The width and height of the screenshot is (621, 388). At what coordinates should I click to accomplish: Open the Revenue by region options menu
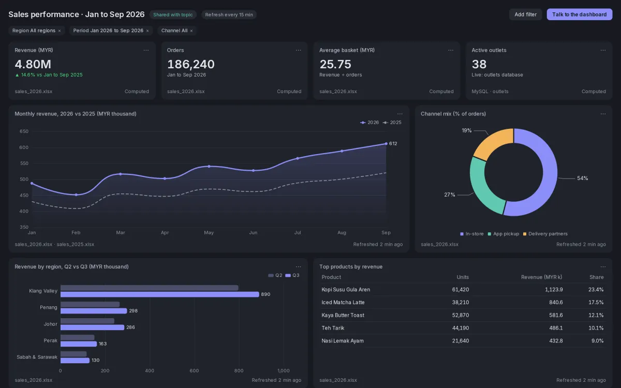pos(299,267)
